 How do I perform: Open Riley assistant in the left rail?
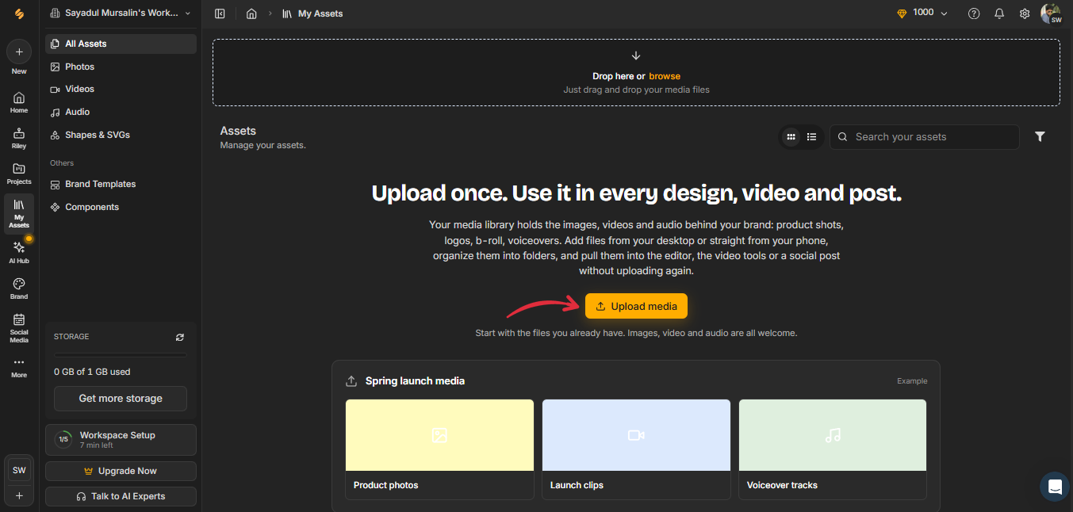[x=19, y=138]
